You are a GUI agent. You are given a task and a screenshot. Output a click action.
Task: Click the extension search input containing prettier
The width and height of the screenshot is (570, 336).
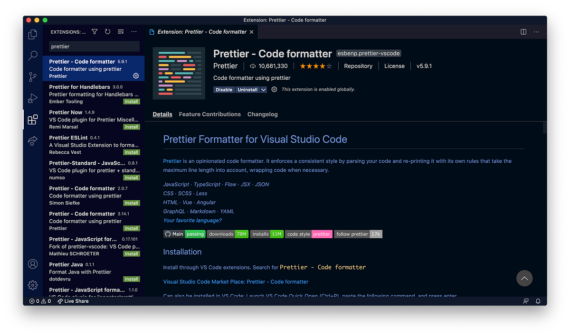[x=94, y=46]
